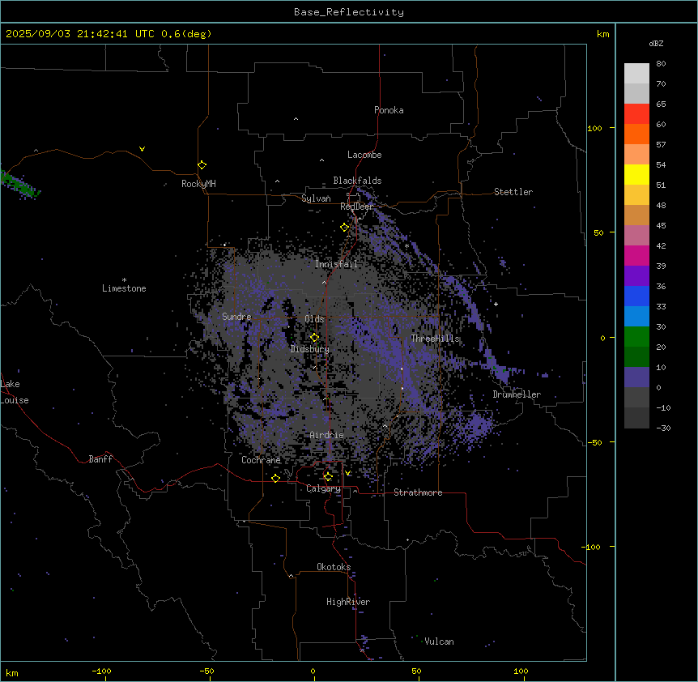The image size is (698, 682).
Task: Click the yellow diamond between Olds and Didsbury
Action: [315, 338]
